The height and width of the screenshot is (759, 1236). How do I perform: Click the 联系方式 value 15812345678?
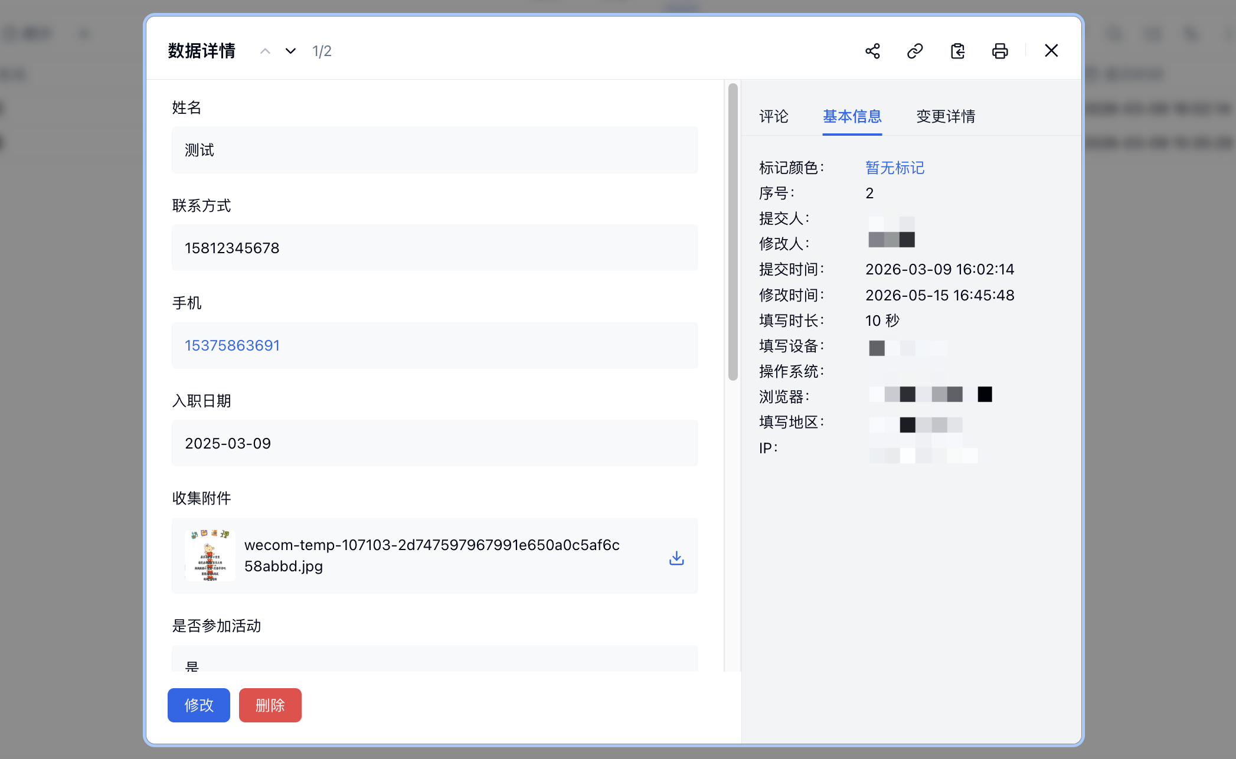click(x=232, y=248)
